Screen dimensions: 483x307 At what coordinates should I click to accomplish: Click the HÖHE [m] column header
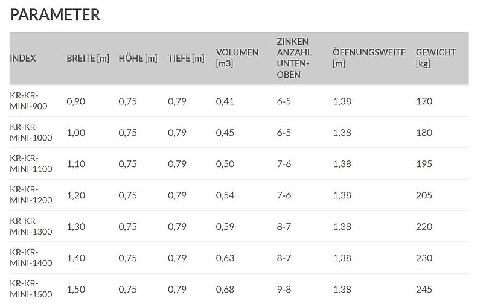[x=138, y=59]
